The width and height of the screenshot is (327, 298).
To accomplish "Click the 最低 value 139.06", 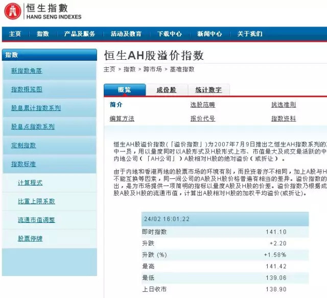I will (x=276, y=278).
